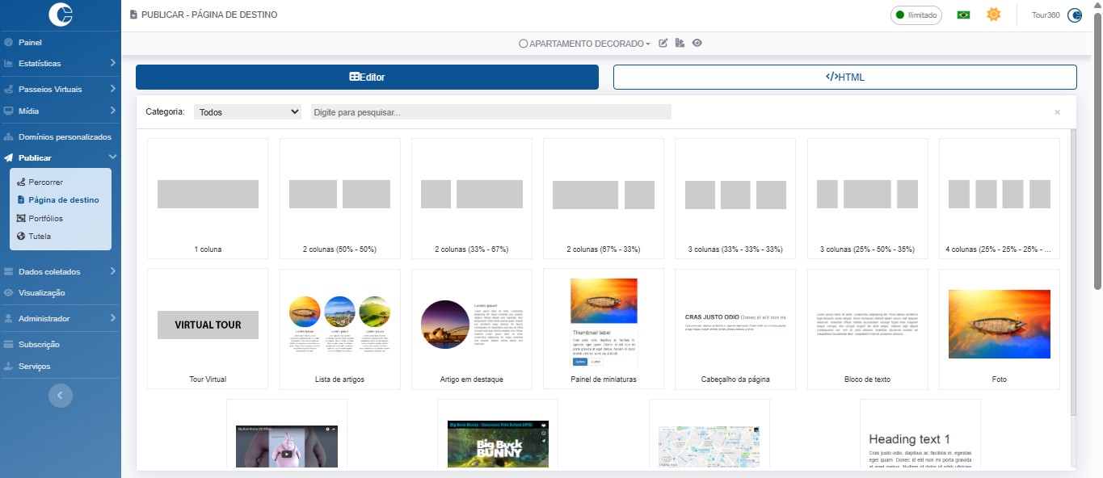Viewport: 1103px width, 478px height.
Task: Go to Domínios personalizados
Action: tap(65, 137)
